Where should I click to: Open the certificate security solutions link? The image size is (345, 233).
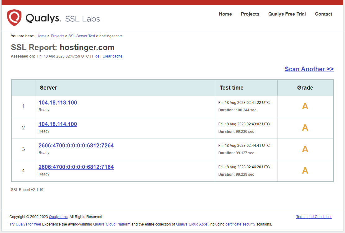coord(240,224)
